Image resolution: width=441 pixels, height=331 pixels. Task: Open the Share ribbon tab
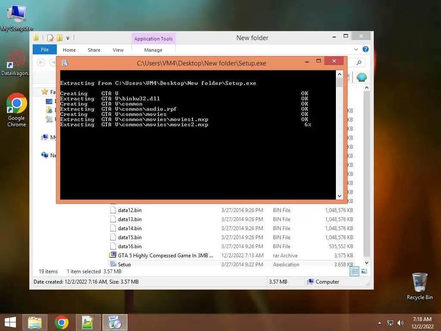tap(94, 50)
